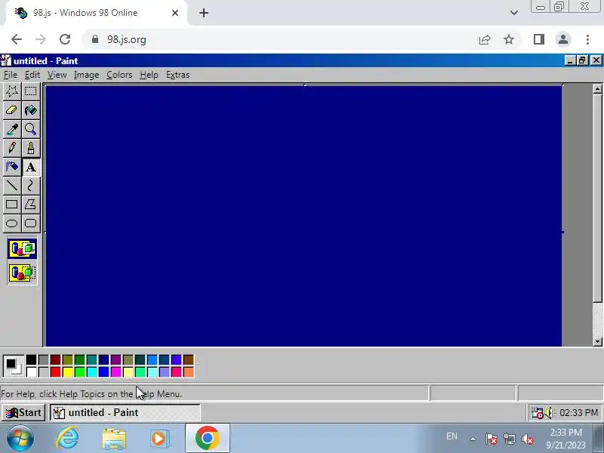Screen dimensions: 604x453
Task: Choose the yellow palette color
Action: [x=68, y=371]
